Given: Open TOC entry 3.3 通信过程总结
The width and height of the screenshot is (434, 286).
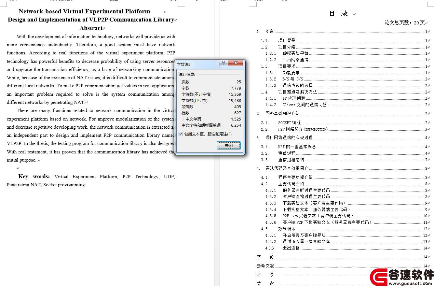Looking at the screenshot, I should point(344,160).
